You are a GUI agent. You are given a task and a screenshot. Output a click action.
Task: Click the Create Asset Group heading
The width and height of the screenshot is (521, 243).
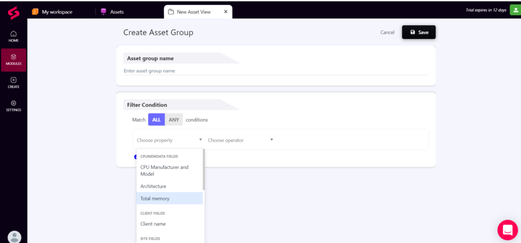pyautogui.click(x=158, y=32)
